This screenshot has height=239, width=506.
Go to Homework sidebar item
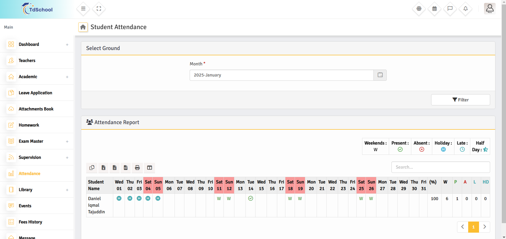coord(29,125)
